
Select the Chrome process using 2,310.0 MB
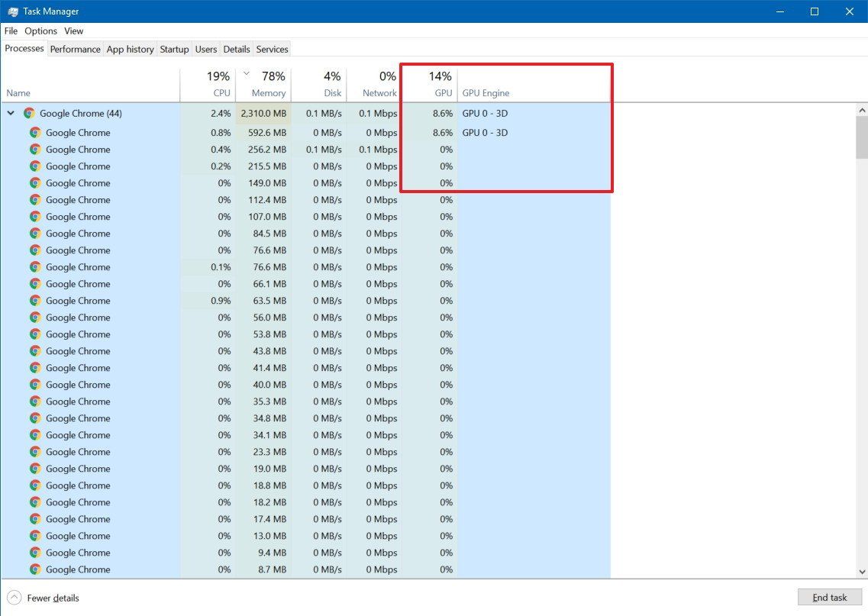click(x=79, y=113)
